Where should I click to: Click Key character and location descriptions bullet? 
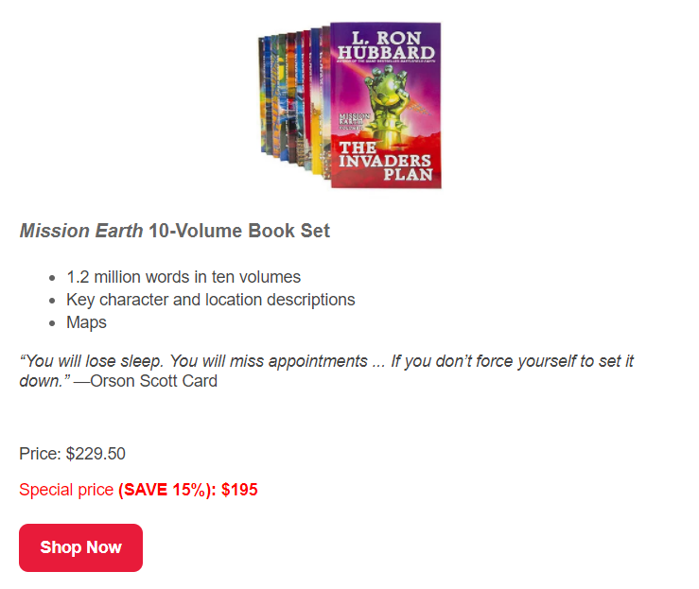[x=210, y=300]
